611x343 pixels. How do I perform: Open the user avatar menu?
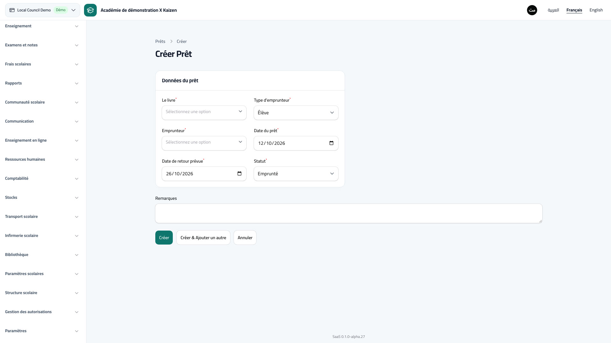pyautogui.click(x=532, y=10)
